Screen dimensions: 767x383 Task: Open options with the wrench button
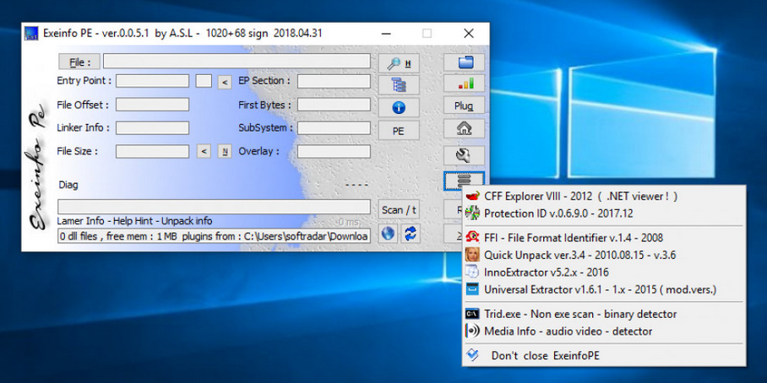(465, 155)
